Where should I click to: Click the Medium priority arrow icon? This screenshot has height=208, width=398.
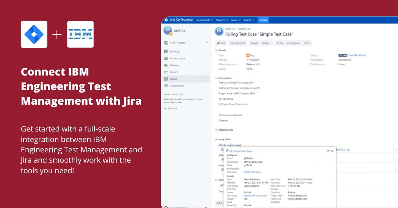point(248,60)
